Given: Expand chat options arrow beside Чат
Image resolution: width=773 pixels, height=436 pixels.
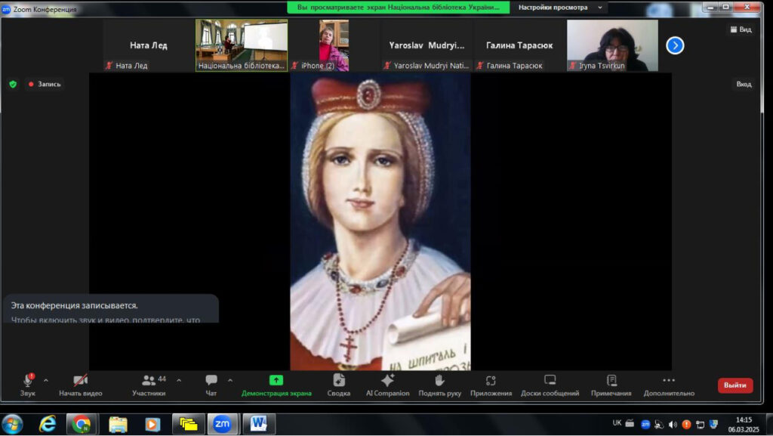Looking at the screenshot, I should click(x=230, y=380).
